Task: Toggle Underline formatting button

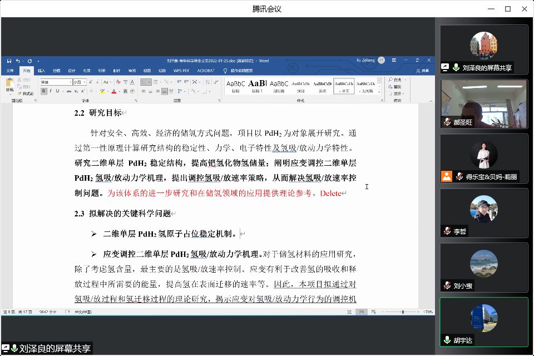Action: 57,91
